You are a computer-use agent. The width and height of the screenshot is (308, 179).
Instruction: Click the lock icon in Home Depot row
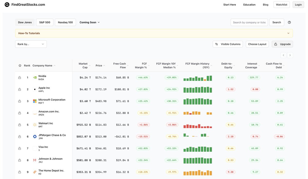pos(20,172)
